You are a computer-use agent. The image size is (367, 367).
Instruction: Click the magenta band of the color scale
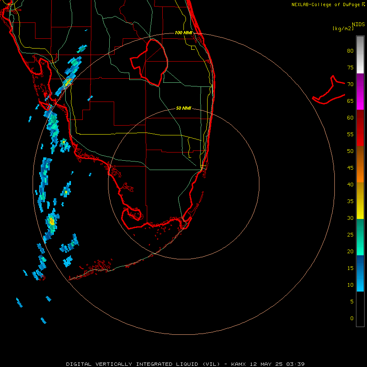point(360,91)
